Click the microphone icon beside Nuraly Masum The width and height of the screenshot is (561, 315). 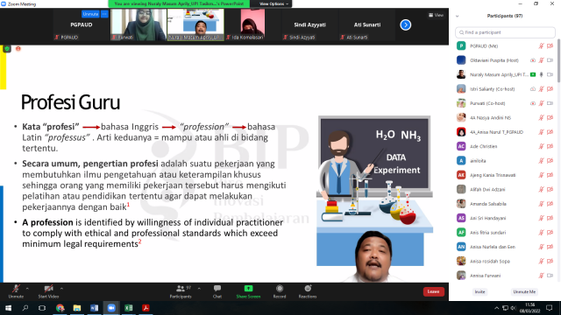pyautogui.click(x=542, y=74)
